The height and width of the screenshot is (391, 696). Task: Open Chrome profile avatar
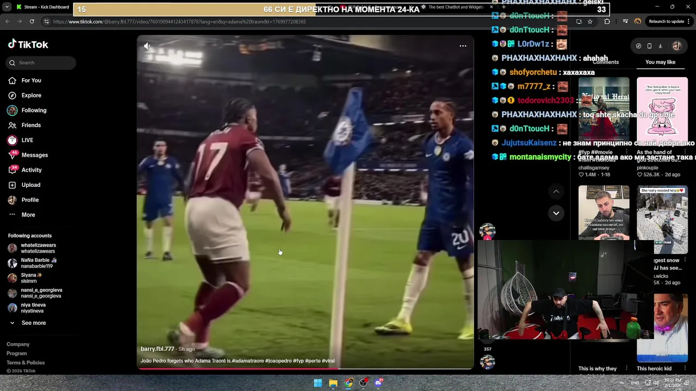coord(637,21)
